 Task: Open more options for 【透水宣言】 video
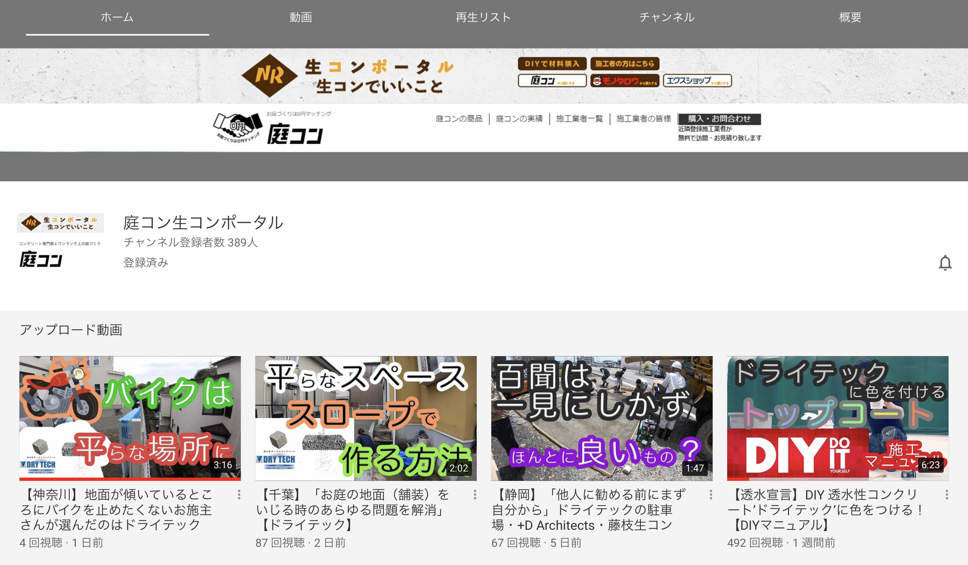(x=947, y=495)
